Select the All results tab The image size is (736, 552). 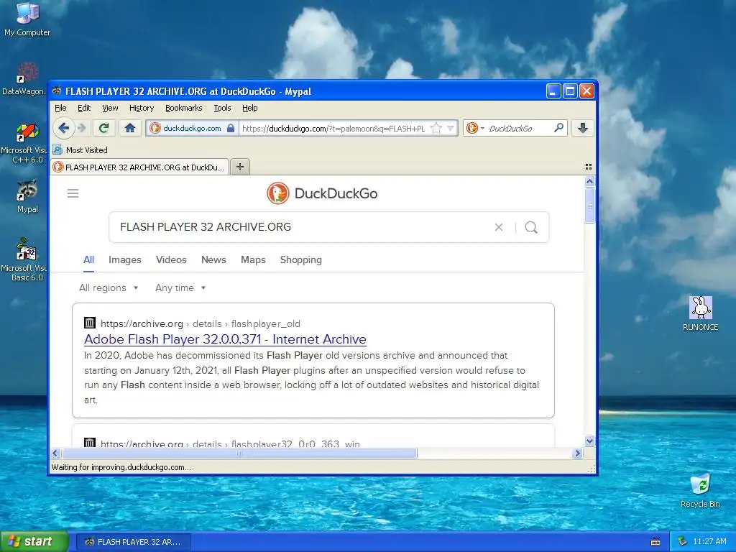pyautogui.click(x=88, y=259)
